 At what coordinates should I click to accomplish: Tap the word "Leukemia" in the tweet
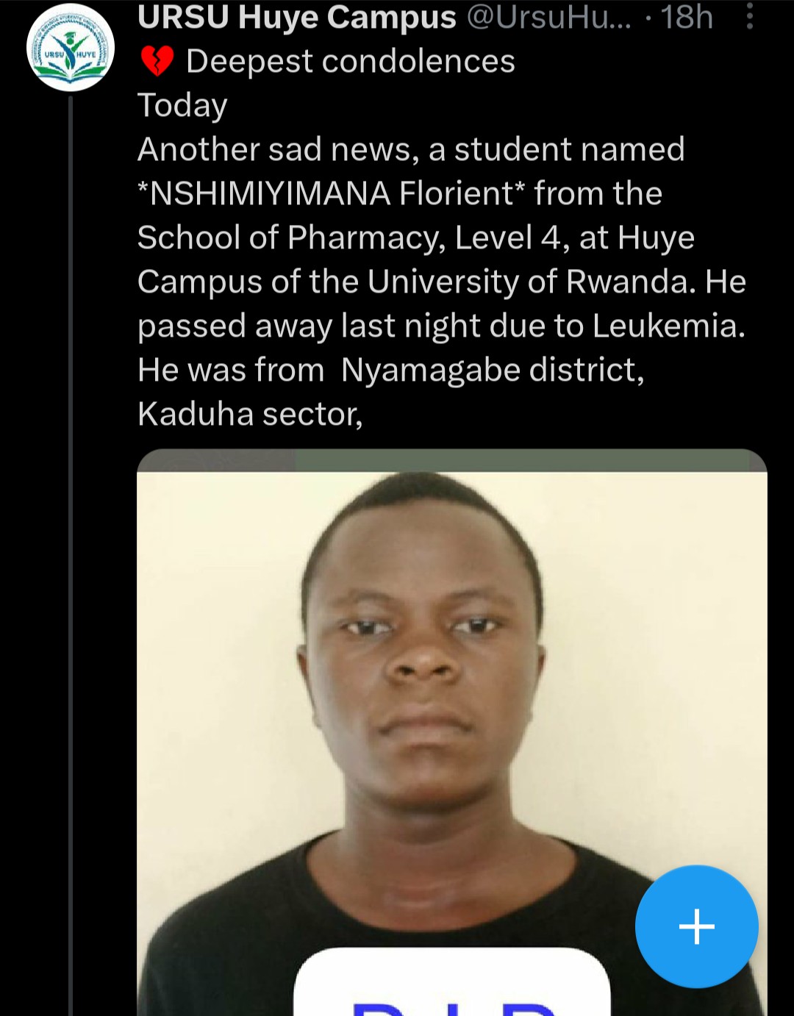coord(667,326)
